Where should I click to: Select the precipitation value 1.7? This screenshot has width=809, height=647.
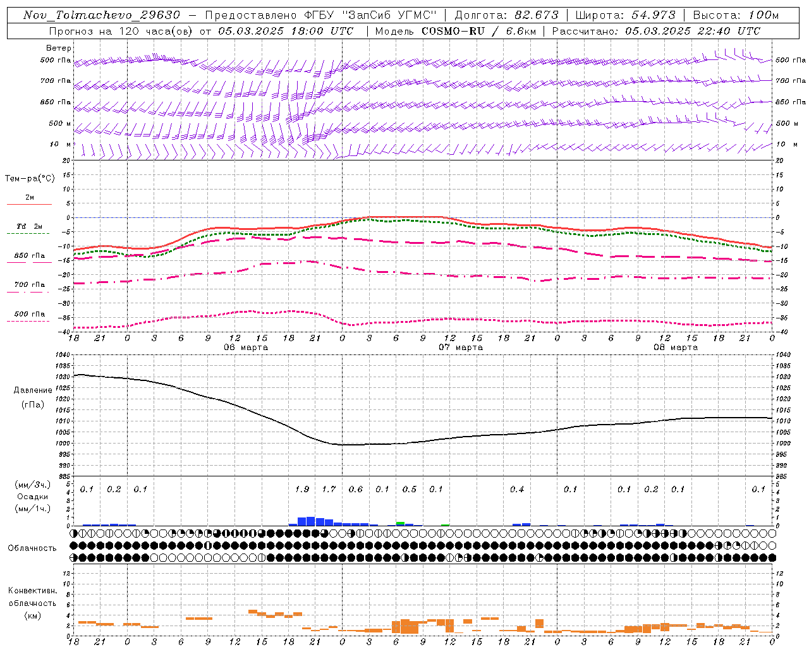(329, 489)
